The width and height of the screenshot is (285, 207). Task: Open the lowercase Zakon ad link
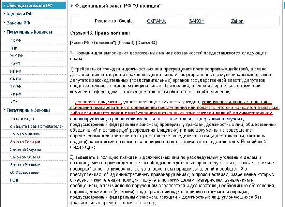point(237,21)
